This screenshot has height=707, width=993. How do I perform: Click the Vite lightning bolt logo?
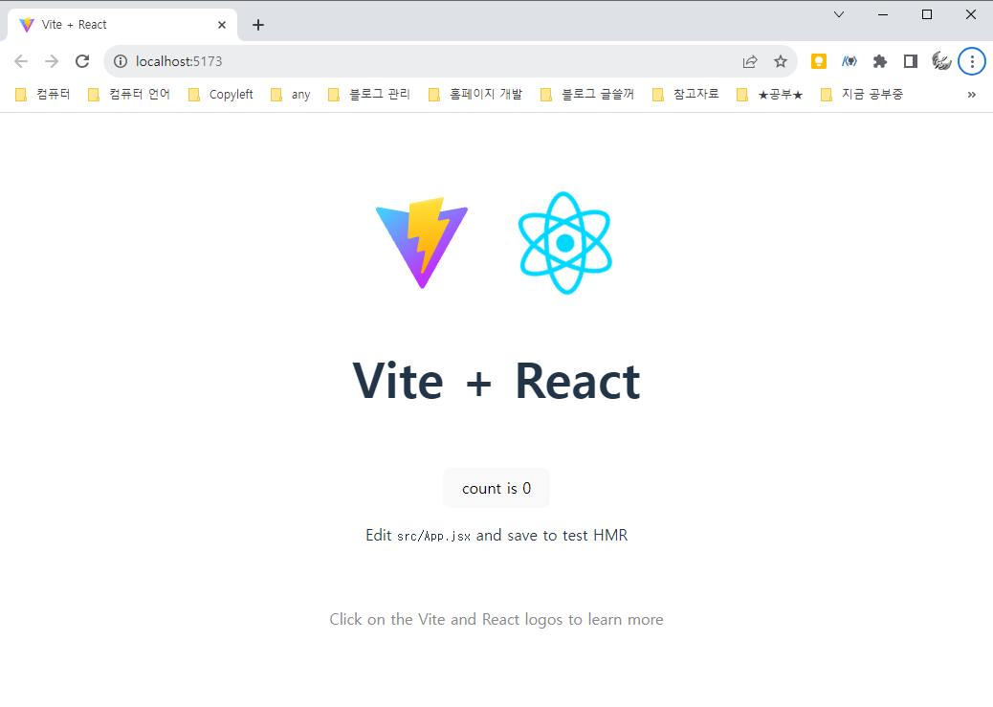tap(422, 243)
